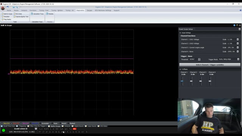Launch Calculation Trace from the ribbon
Screen dimensions: 242x136
click(37, 14)
